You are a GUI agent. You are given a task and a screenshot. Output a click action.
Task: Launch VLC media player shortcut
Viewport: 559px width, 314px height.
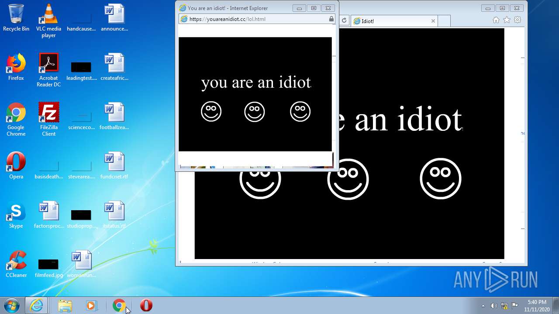(x=48, y=20)
